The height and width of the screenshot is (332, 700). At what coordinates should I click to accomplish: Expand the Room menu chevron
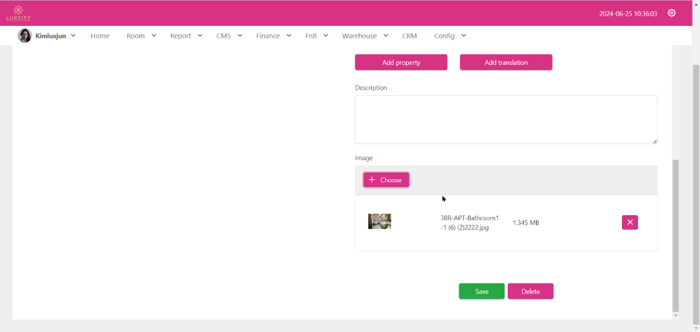[x=154, y=36]
